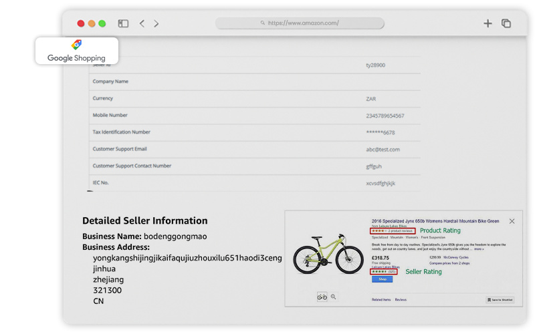This screenshot has height=334, width=535.
Task: Click the bookmark icon in Save to Shortlist
Action: (x=489, y=300)
